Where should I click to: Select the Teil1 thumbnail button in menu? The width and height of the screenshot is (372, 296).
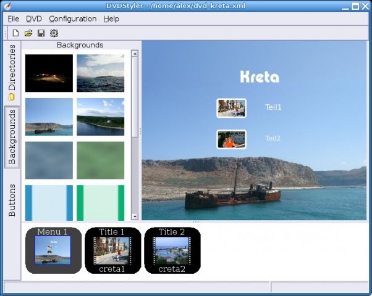pyautogui.click(x=231, y=108)
